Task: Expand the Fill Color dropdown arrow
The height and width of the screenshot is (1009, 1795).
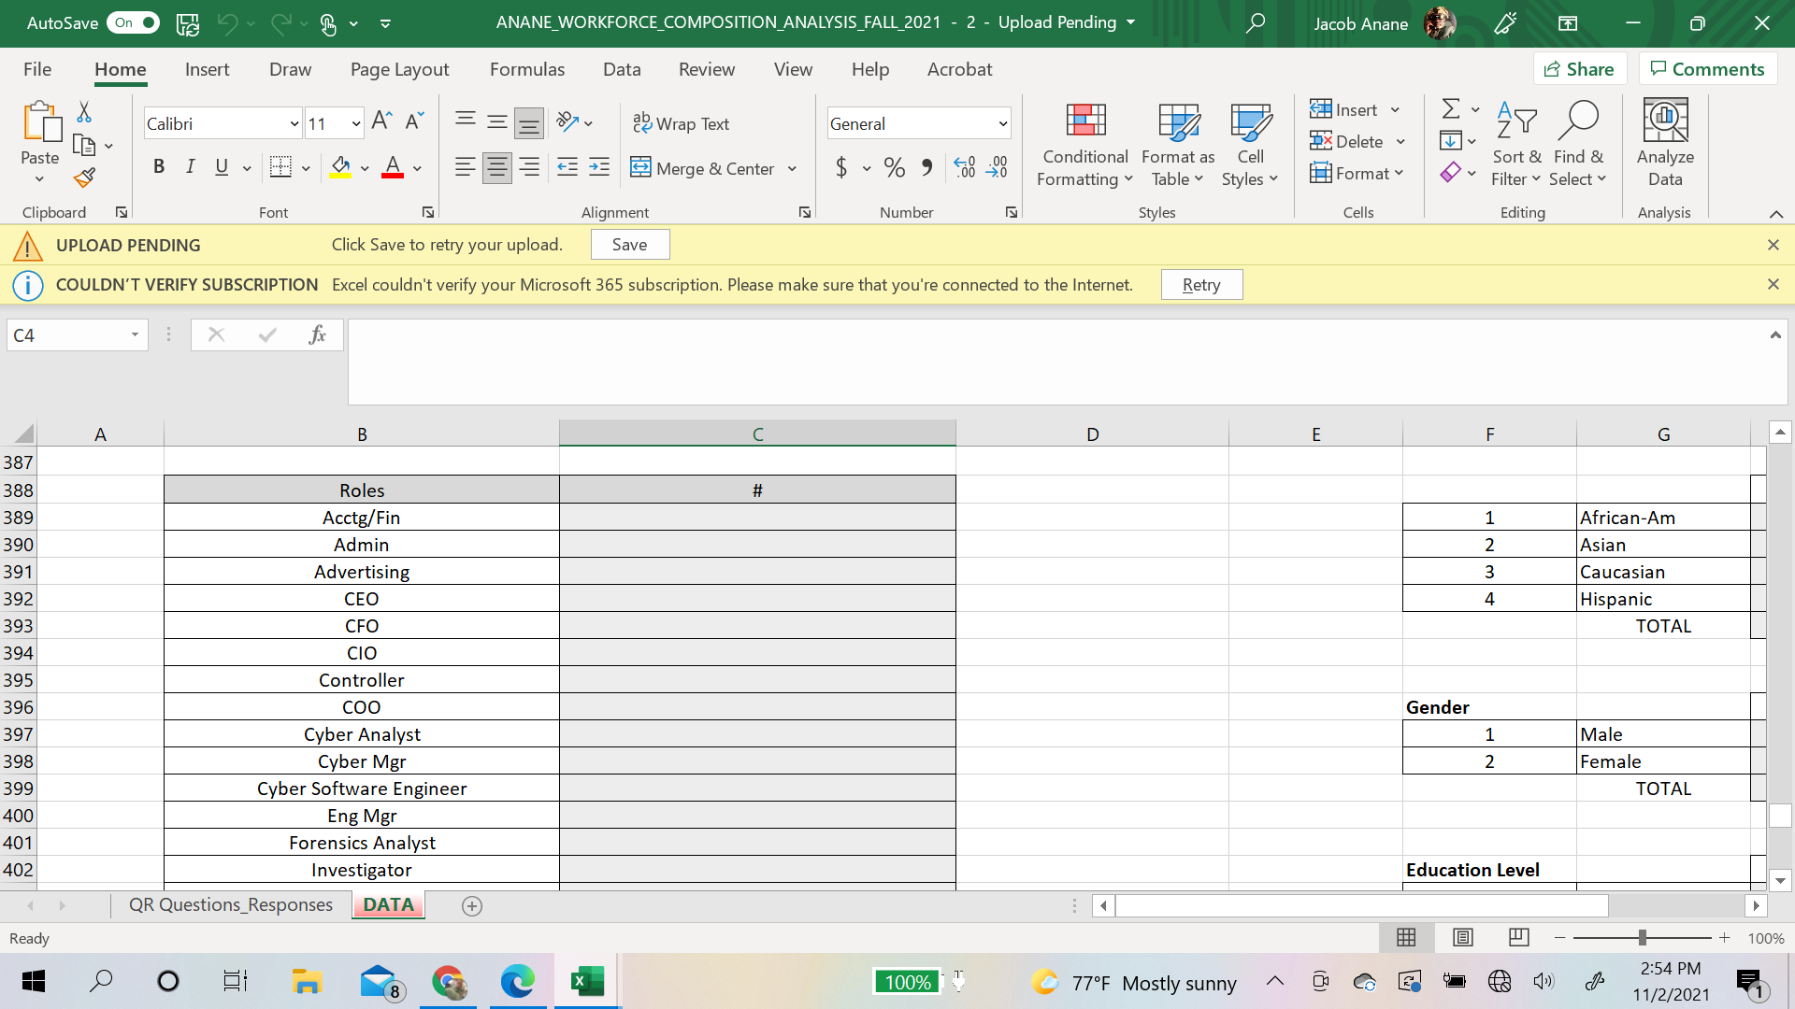Action: [363, 168]
